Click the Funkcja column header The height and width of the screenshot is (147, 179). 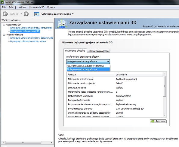pos(91,75)
